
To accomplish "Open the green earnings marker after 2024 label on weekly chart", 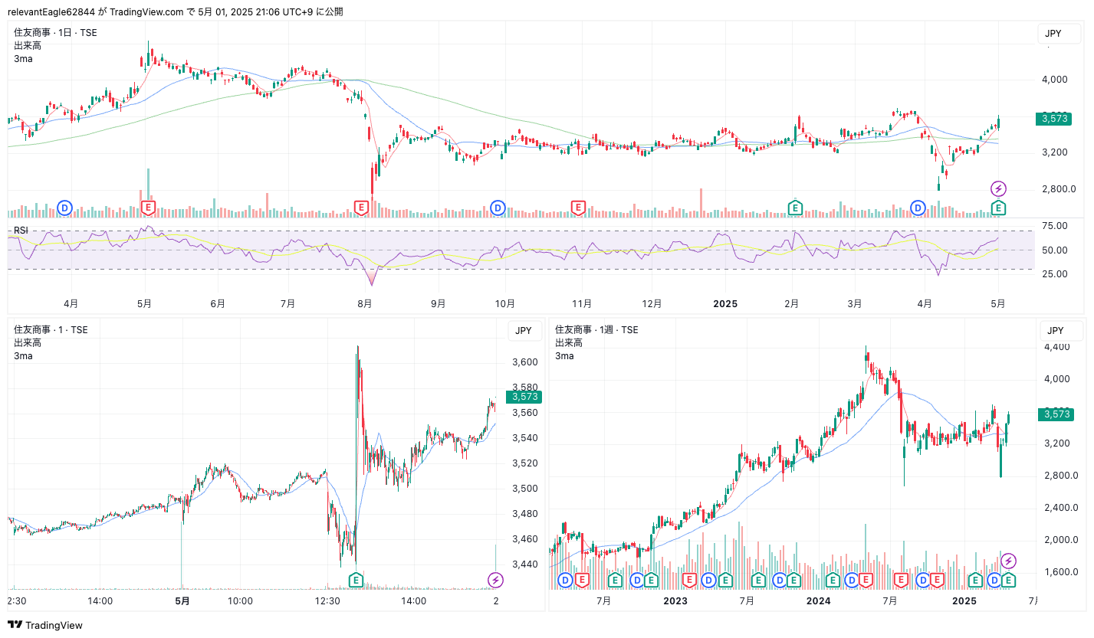I will coord(831,581).
